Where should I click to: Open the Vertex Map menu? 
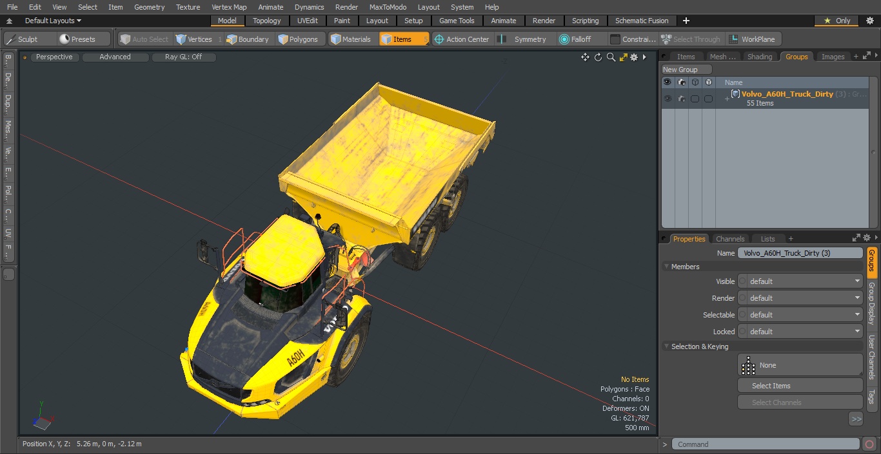(x=229, y=7)
